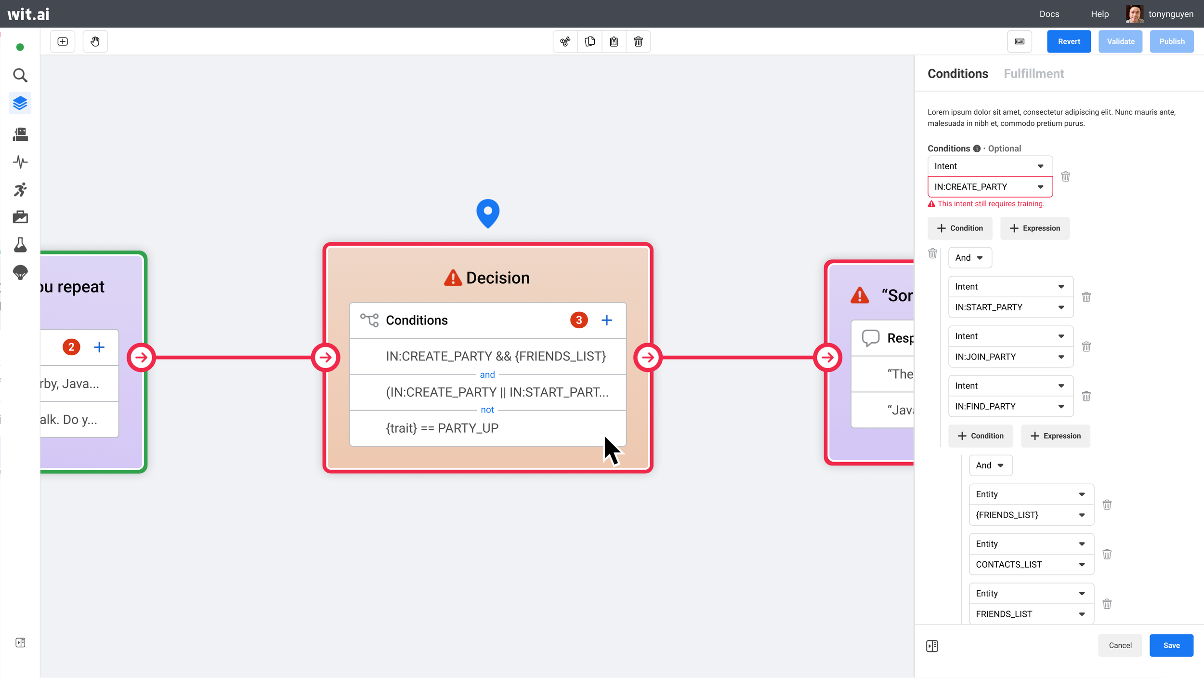Toggle left sidebar panel icon at bottom
This screenshot has height=678, width=1204.
click(x=20, y=642)
